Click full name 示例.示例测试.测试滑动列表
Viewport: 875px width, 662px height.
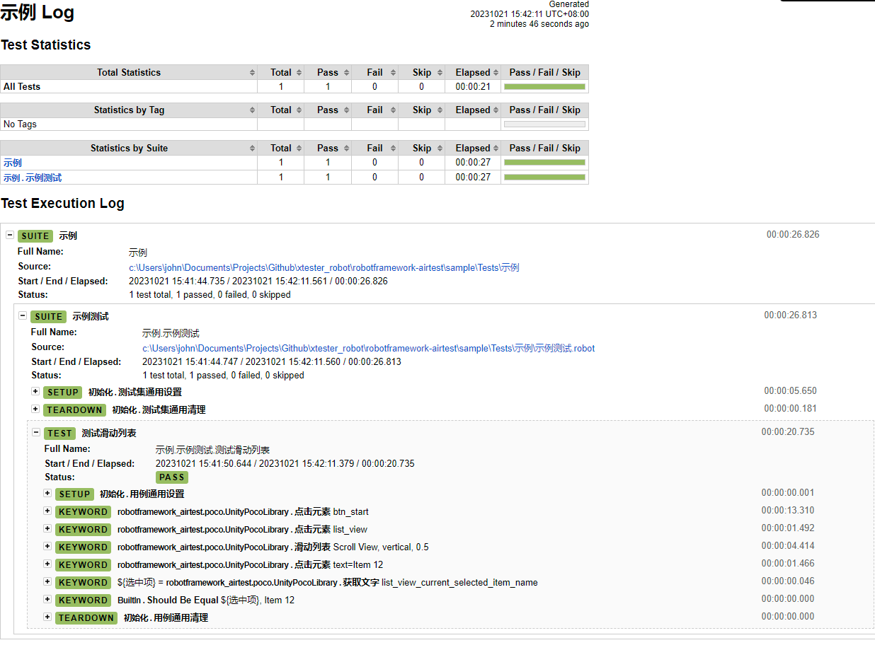coord(212,450)
